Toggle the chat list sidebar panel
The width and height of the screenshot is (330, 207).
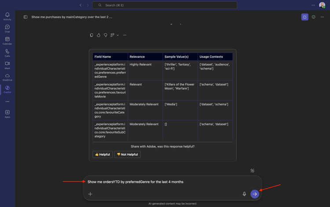click(x=26, y=17)
